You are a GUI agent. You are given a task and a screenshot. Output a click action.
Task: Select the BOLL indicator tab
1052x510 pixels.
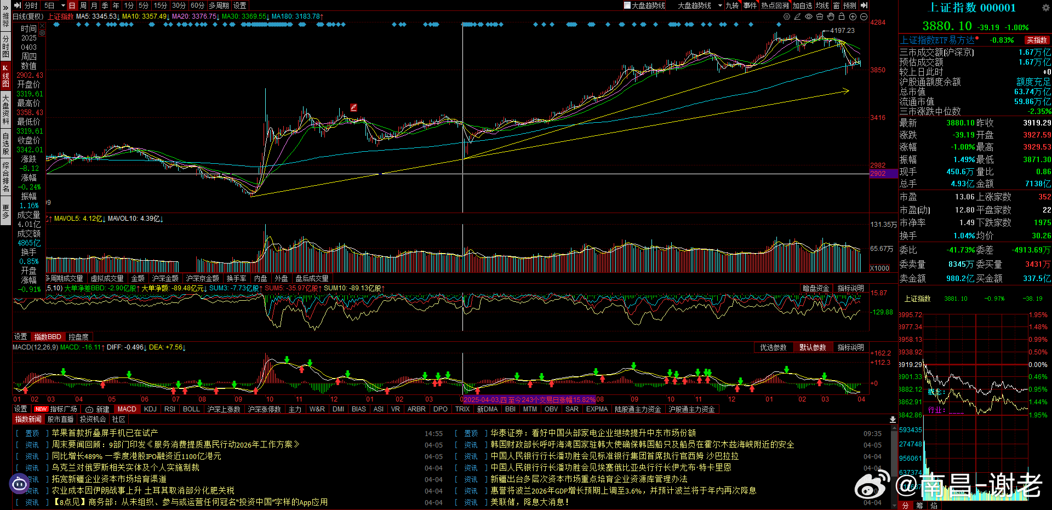(x=191, y=409)
